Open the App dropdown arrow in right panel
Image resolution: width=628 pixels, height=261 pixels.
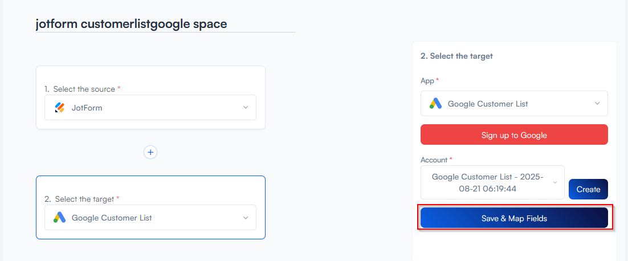(597, 104)
